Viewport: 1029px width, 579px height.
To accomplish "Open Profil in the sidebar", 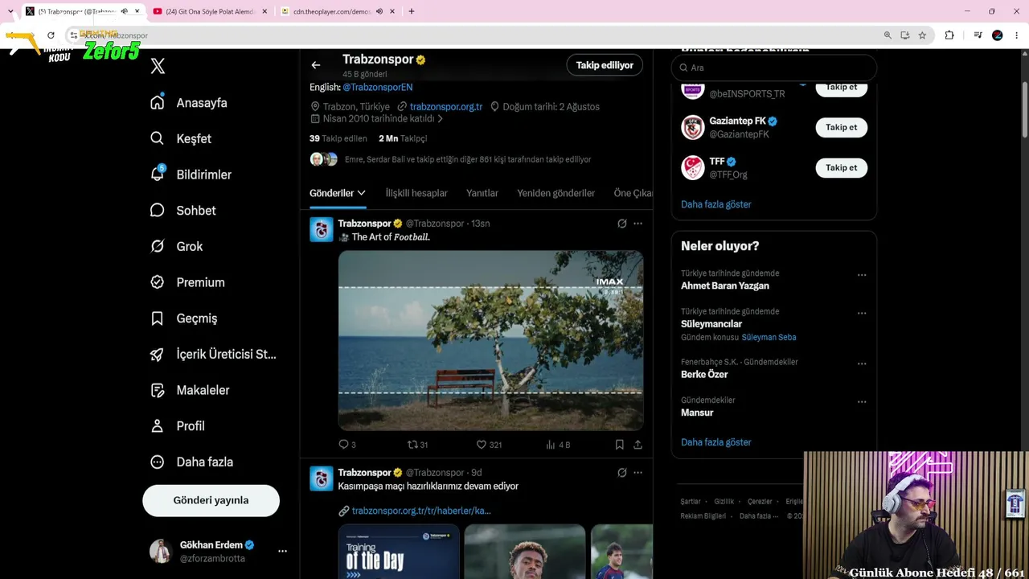I will [x=178, y=426].
